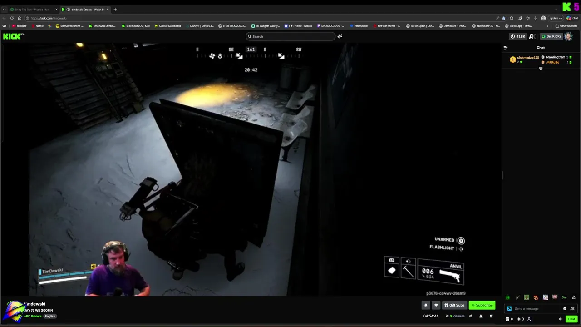Click the user icon next to report

[491, 316]
